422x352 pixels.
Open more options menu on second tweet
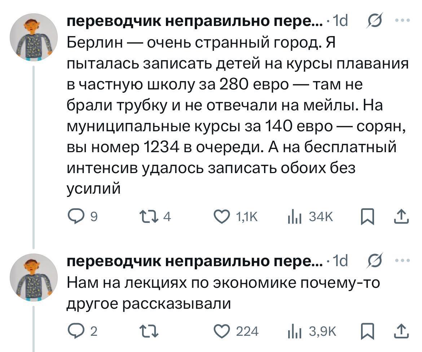point(402,260)
